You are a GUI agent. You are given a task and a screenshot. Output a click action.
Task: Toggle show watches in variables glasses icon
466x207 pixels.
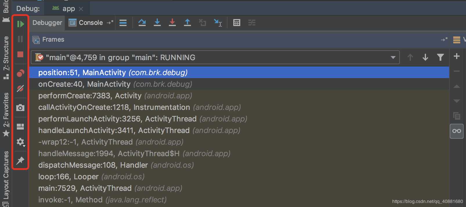[457, 131]
